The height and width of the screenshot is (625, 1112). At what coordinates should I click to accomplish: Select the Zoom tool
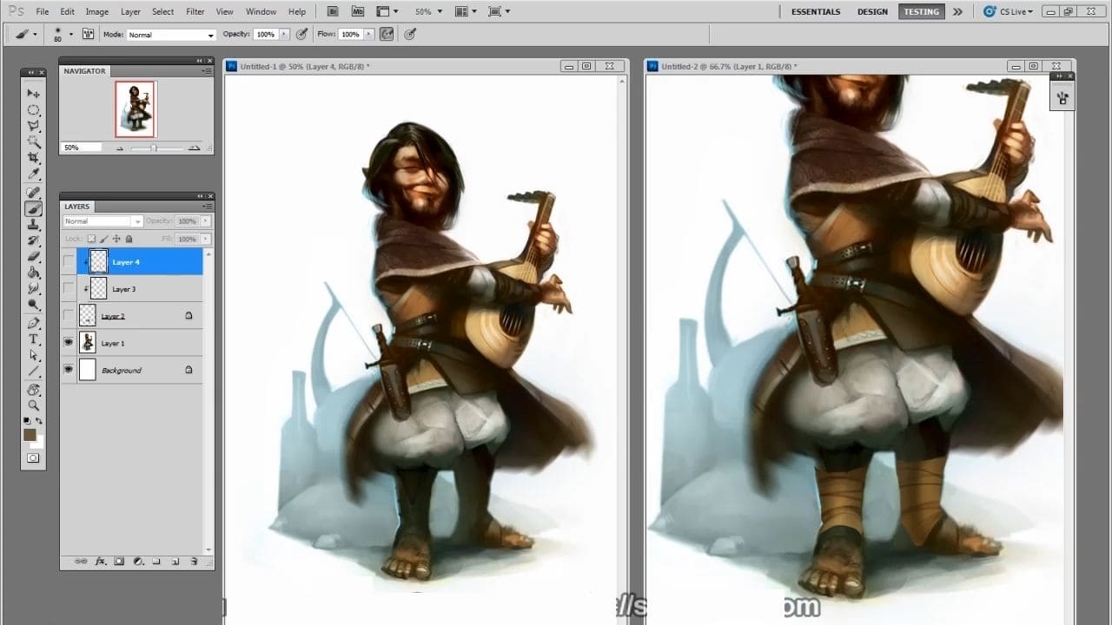click(34, 405)
